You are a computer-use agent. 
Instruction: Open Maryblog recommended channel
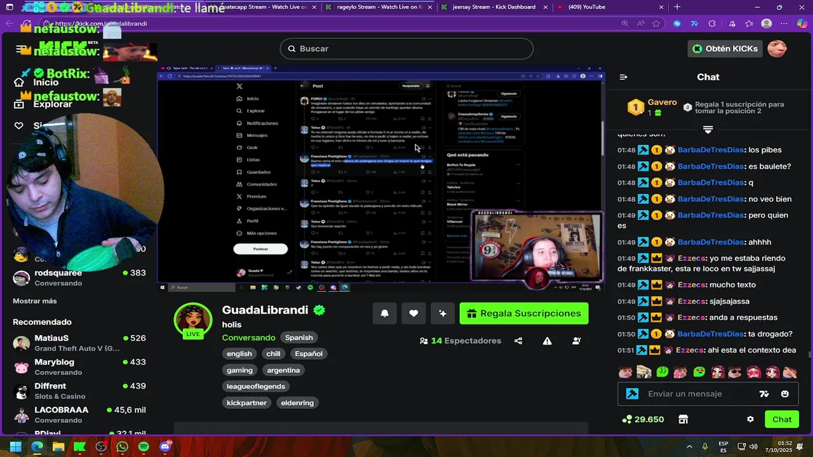pos(79,367)
